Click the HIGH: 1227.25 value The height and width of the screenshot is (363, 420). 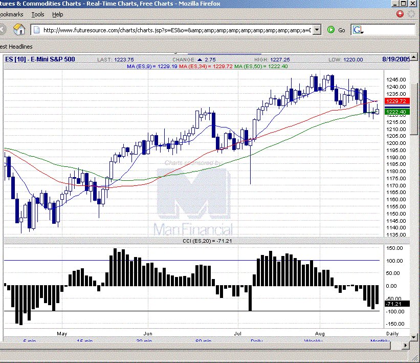pos(272,59)
